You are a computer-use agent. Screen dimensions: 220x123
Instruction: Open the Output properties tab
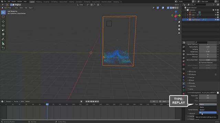click(184, 55)
